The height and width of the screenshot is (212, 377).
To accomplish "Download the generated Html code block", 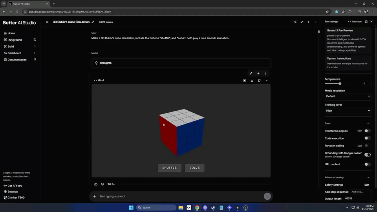I will pyautogui.click(x=252, y=80).
